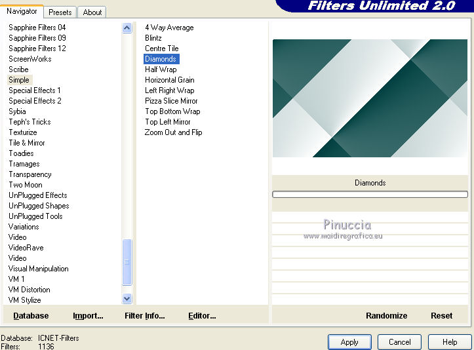Select Sapphire Filters 09 category
This screenshot has width=474, height=350.
click(37, 38)
